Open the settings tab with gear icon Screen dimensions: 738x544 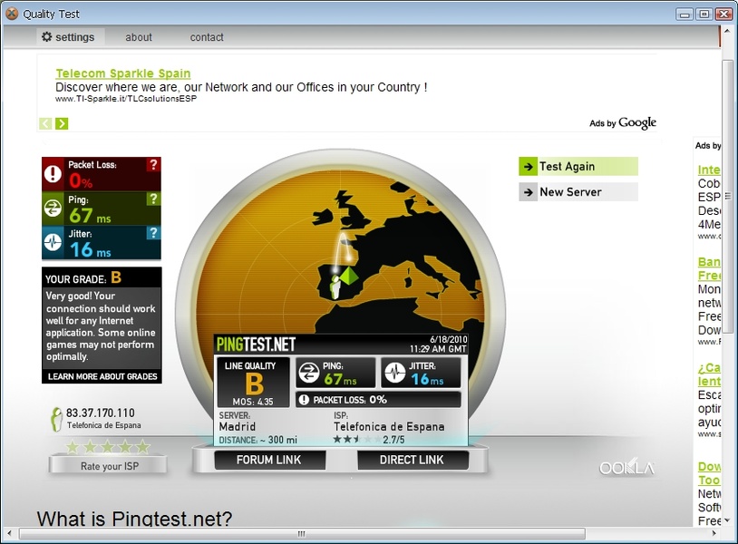pyautogui.click(x=70, y=37)
